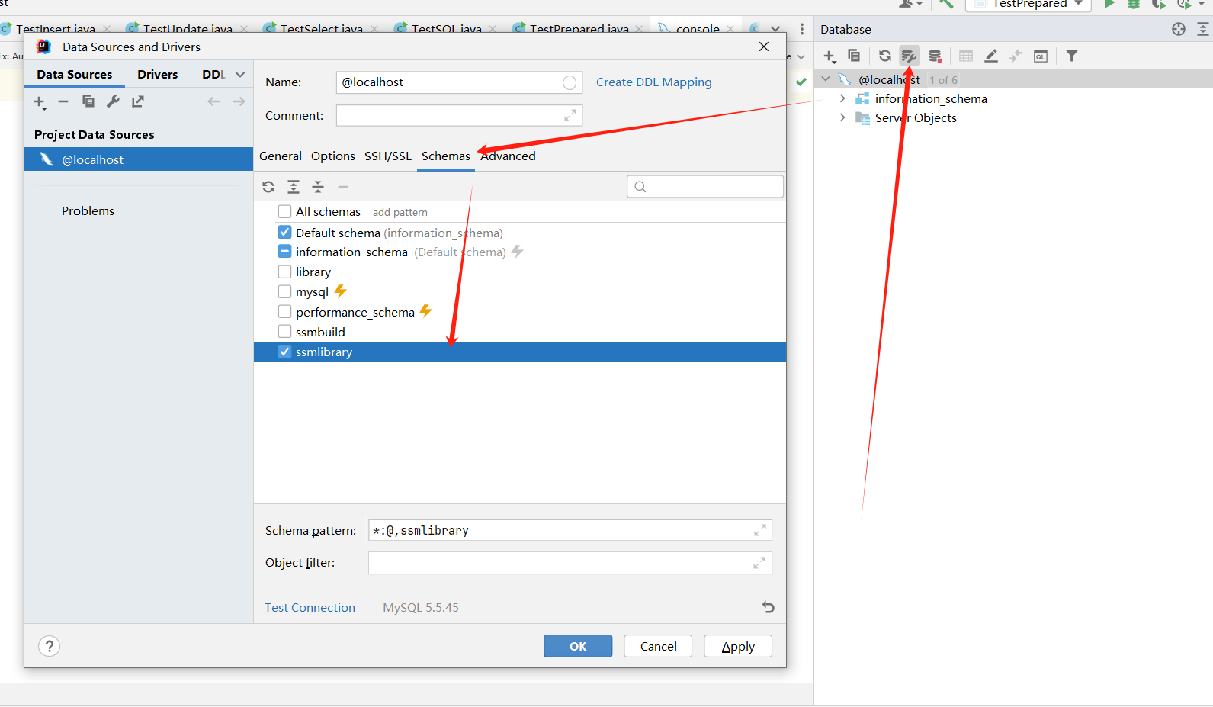Refresh the schemas list

pos(268,187)
